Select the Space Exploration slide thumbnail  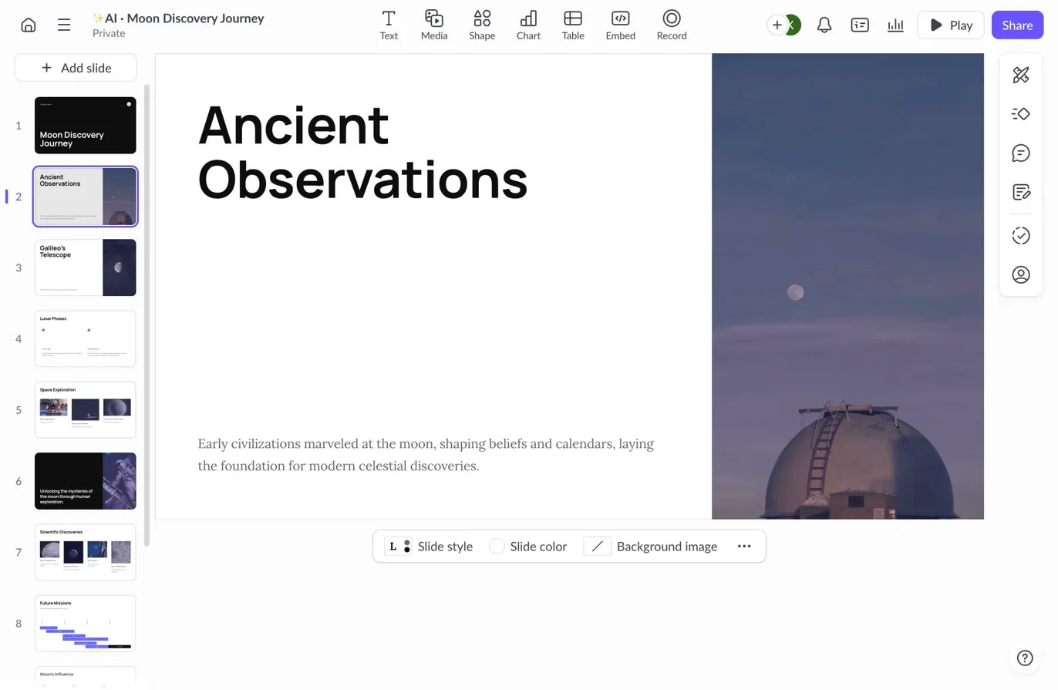86,410
